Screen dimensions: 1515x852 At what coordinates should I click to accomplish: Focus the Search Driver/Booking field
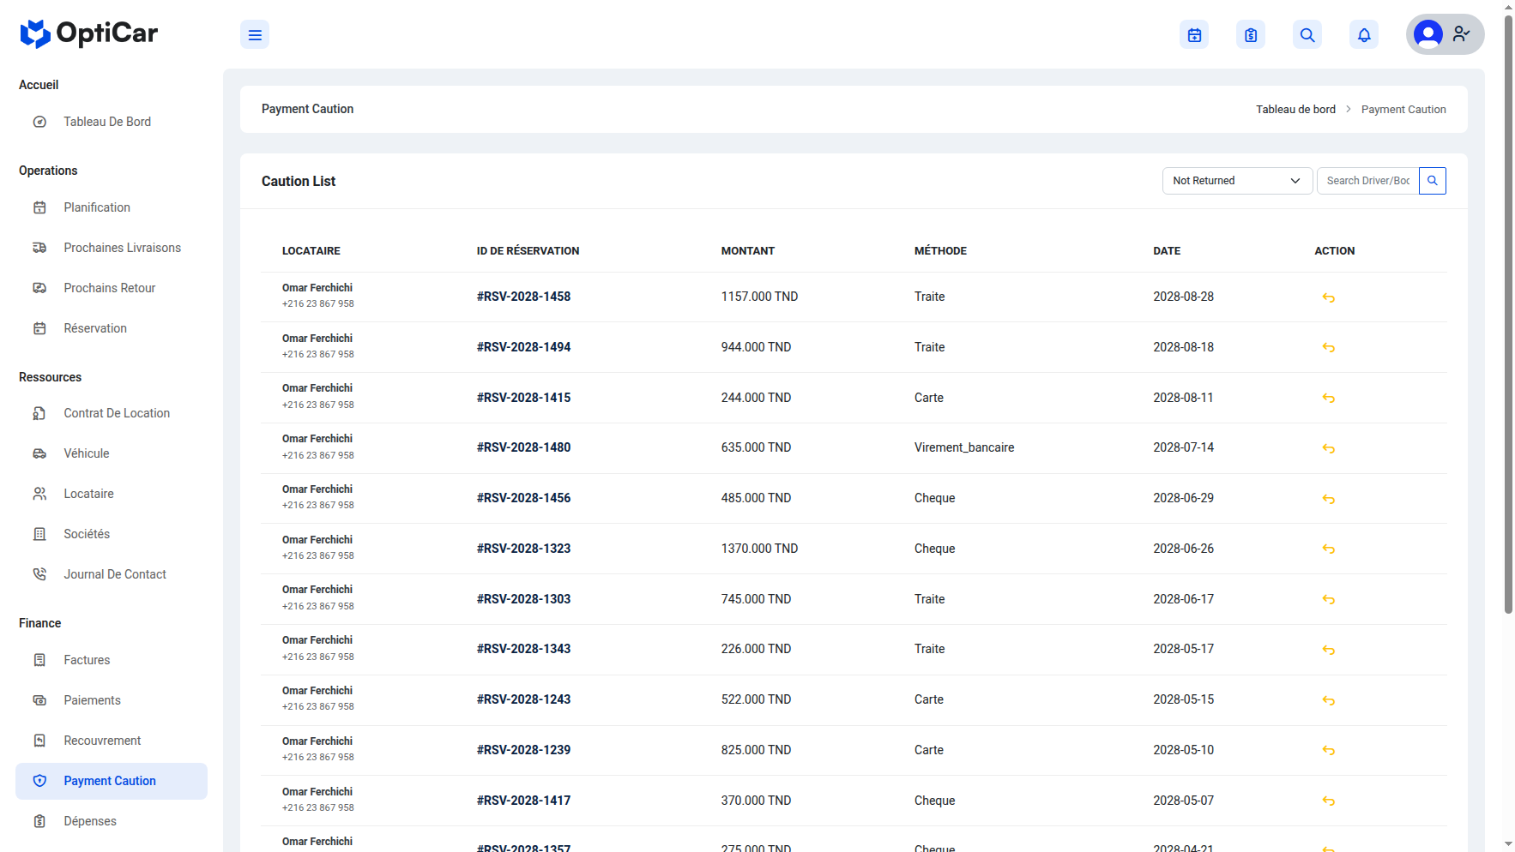click(1367, 181)
